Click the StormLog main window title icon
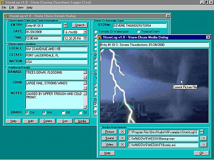 pos(2,2)
